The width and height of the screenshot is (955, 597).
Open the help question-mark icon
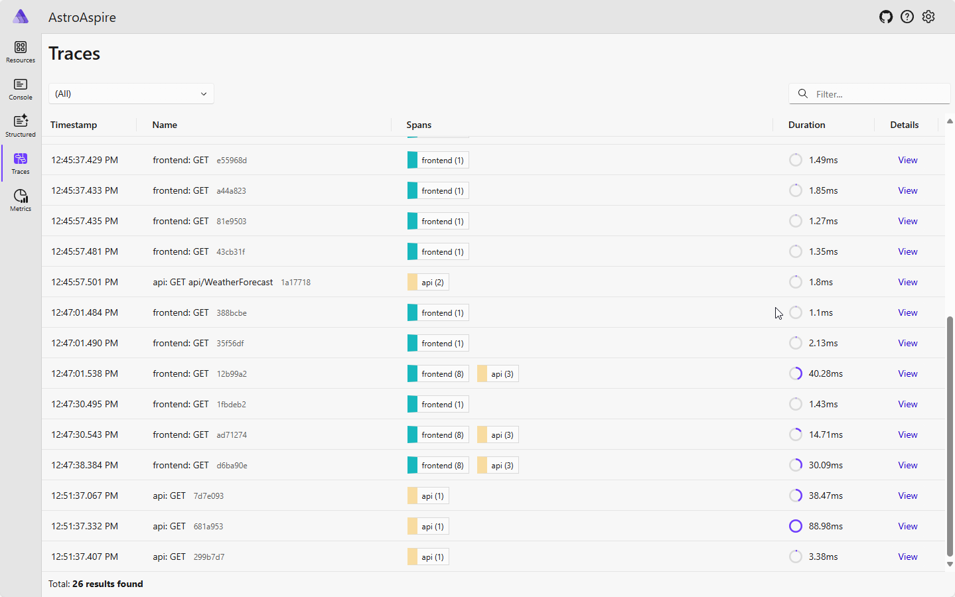click(907, 17)
